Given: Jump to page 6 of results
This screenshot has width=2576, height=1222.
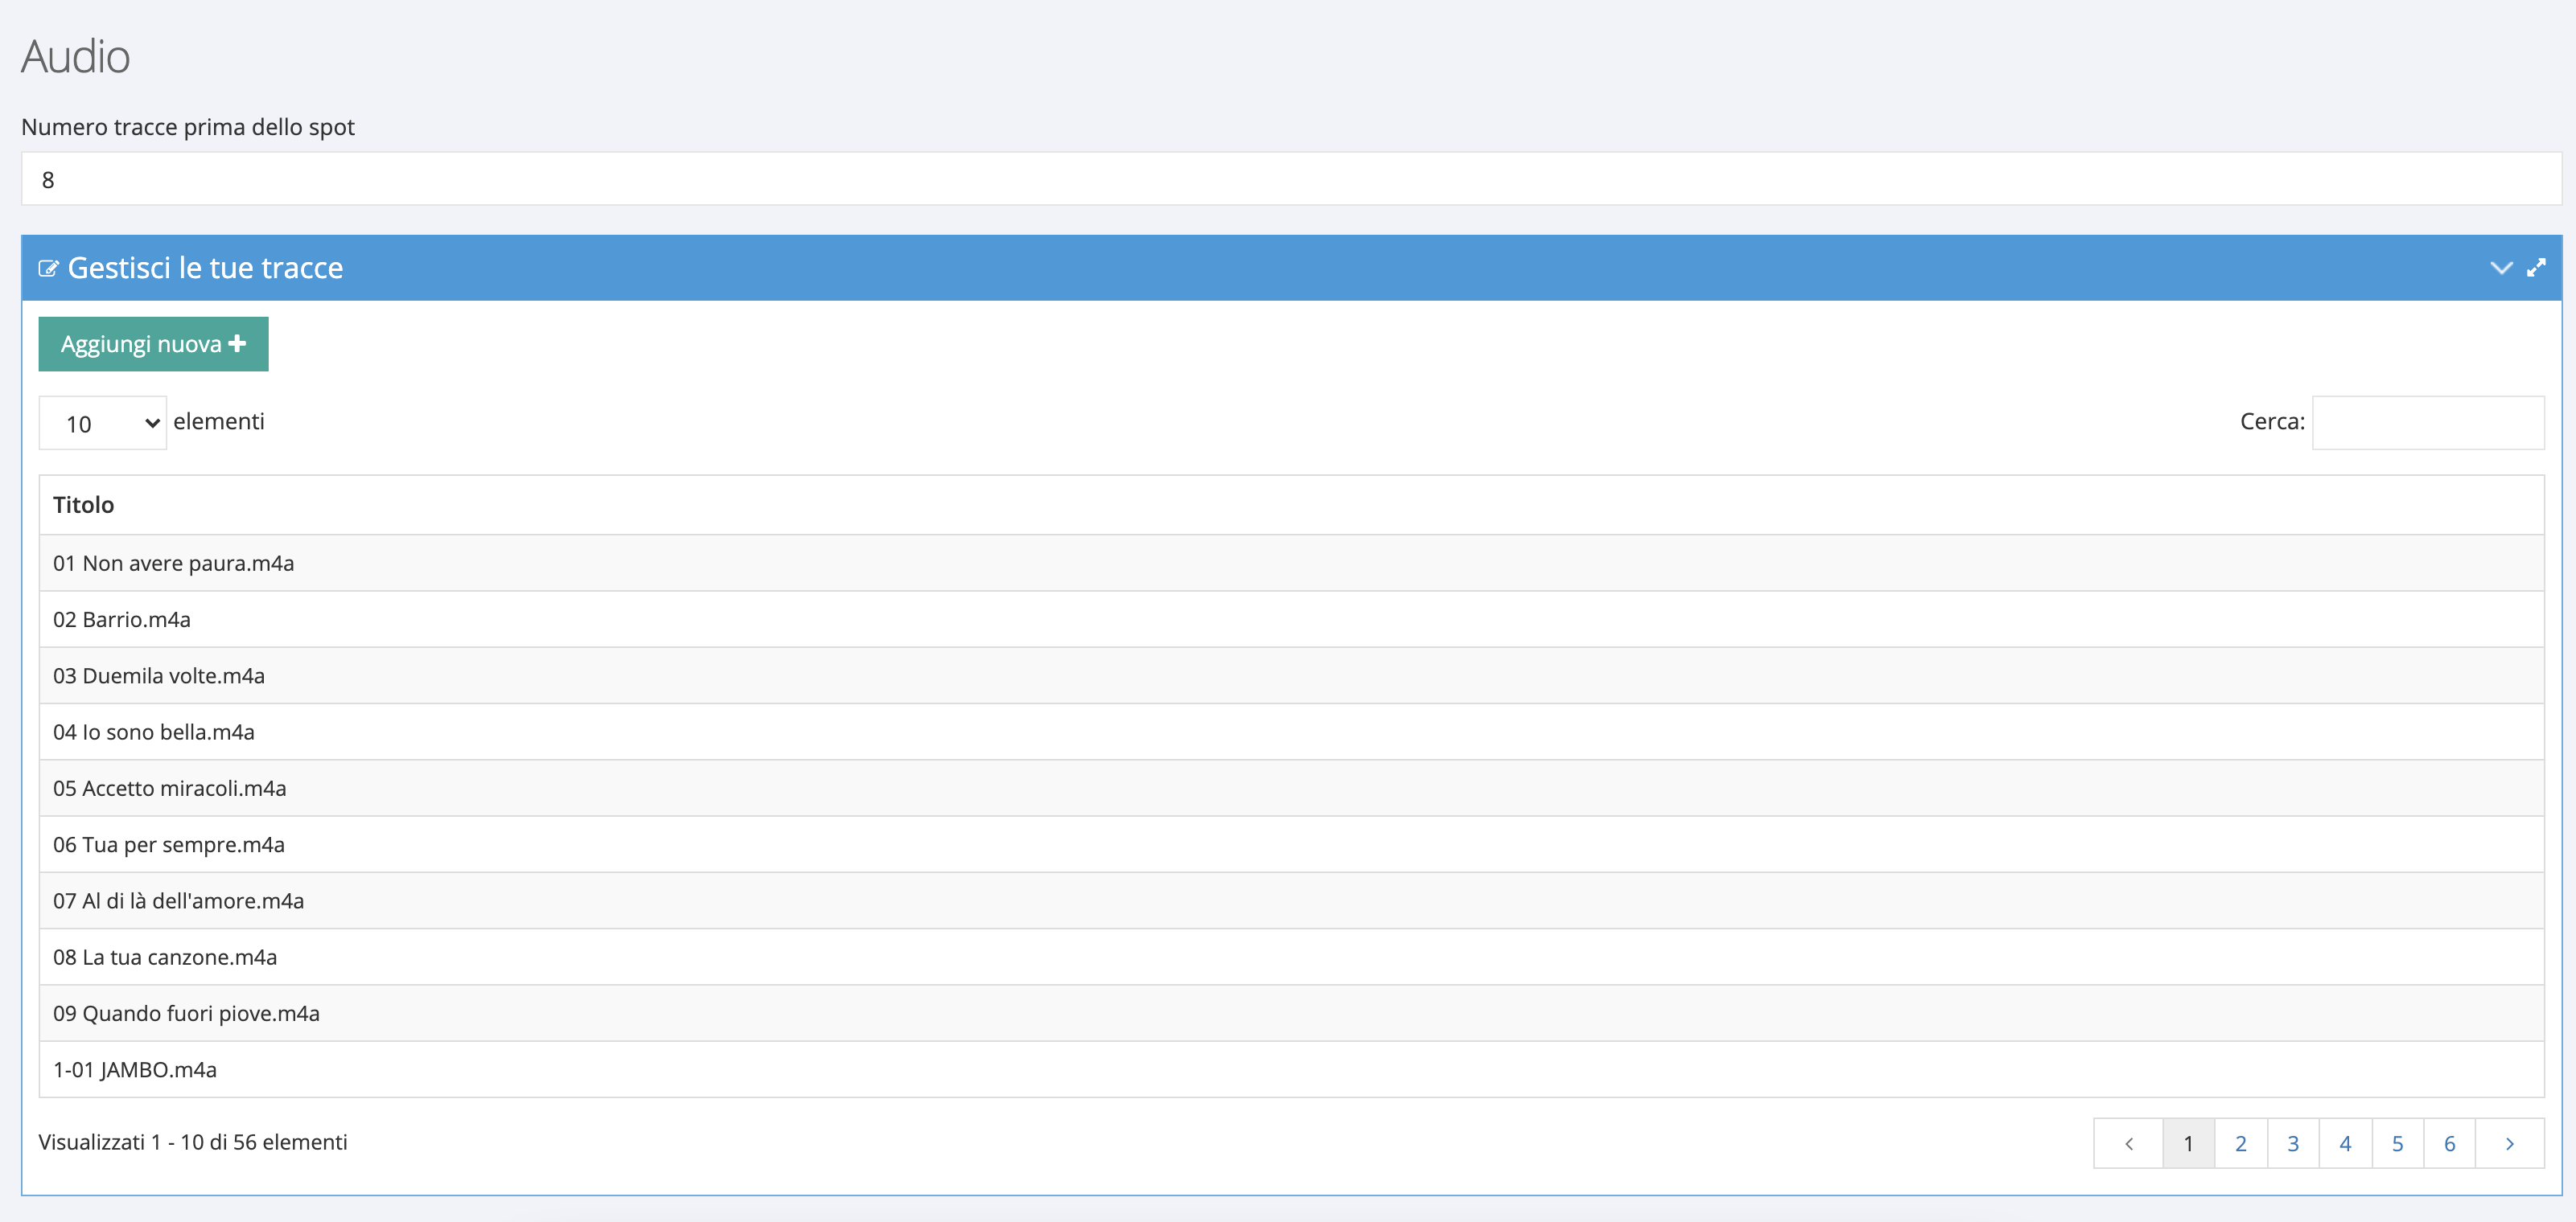Looking at the screenshot, I should tap(2449, 1144).
